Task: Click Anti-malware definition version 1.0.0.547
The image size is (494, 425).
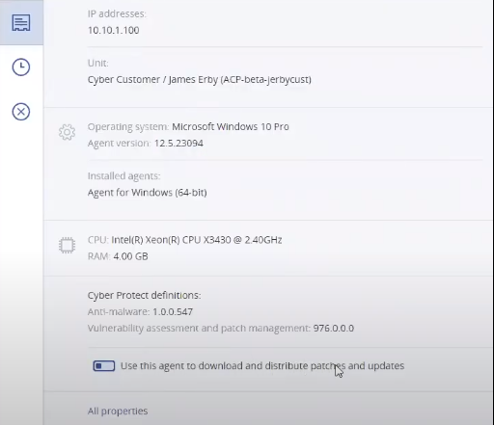Action: pyautogui.click(x=173, y=311)
